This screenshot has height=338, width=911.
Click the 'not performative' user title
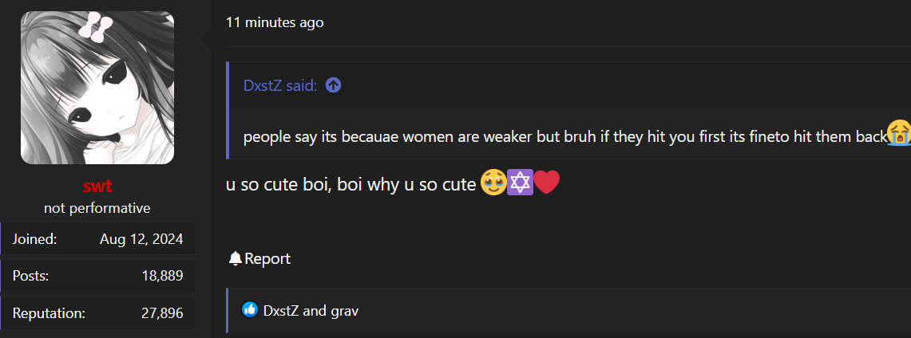pyautogui.click(x=97, y=208)
